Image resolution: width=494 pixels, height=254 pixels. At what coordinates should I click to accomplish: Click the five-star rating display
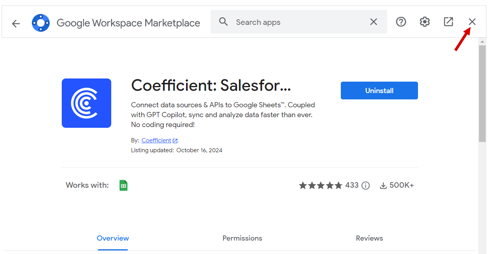coord(321,185)
